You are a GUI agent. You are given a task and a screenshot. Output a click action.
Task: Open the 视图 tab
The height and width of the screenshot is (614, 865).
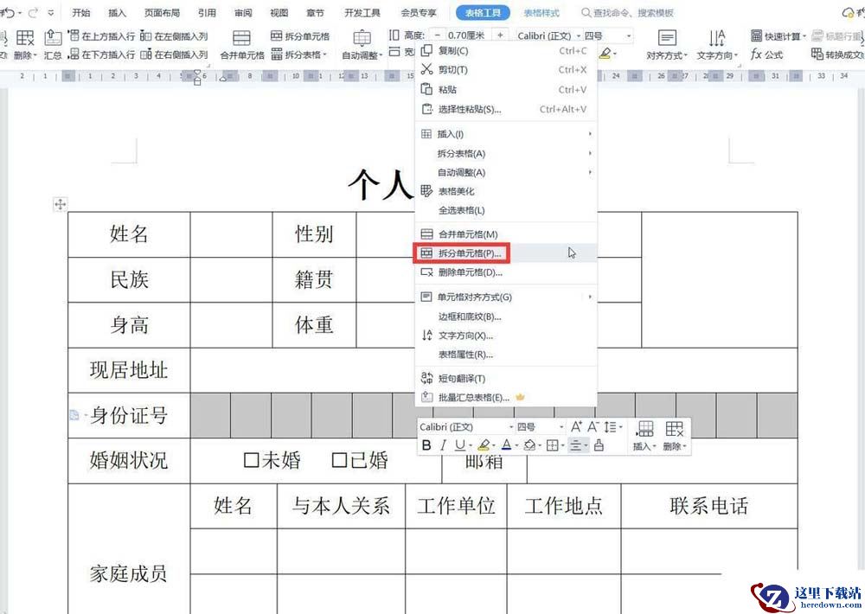coord(279,13)
